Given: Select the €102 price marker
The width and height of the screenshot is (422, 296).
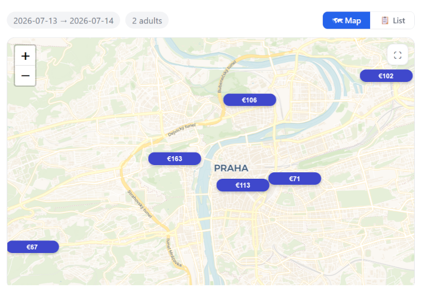Looking at the screenshot, I should tap(386, 76).
